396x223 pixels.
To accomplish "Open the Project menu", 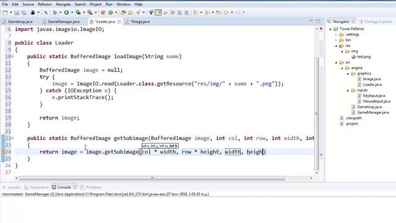I will click(96, 4).
